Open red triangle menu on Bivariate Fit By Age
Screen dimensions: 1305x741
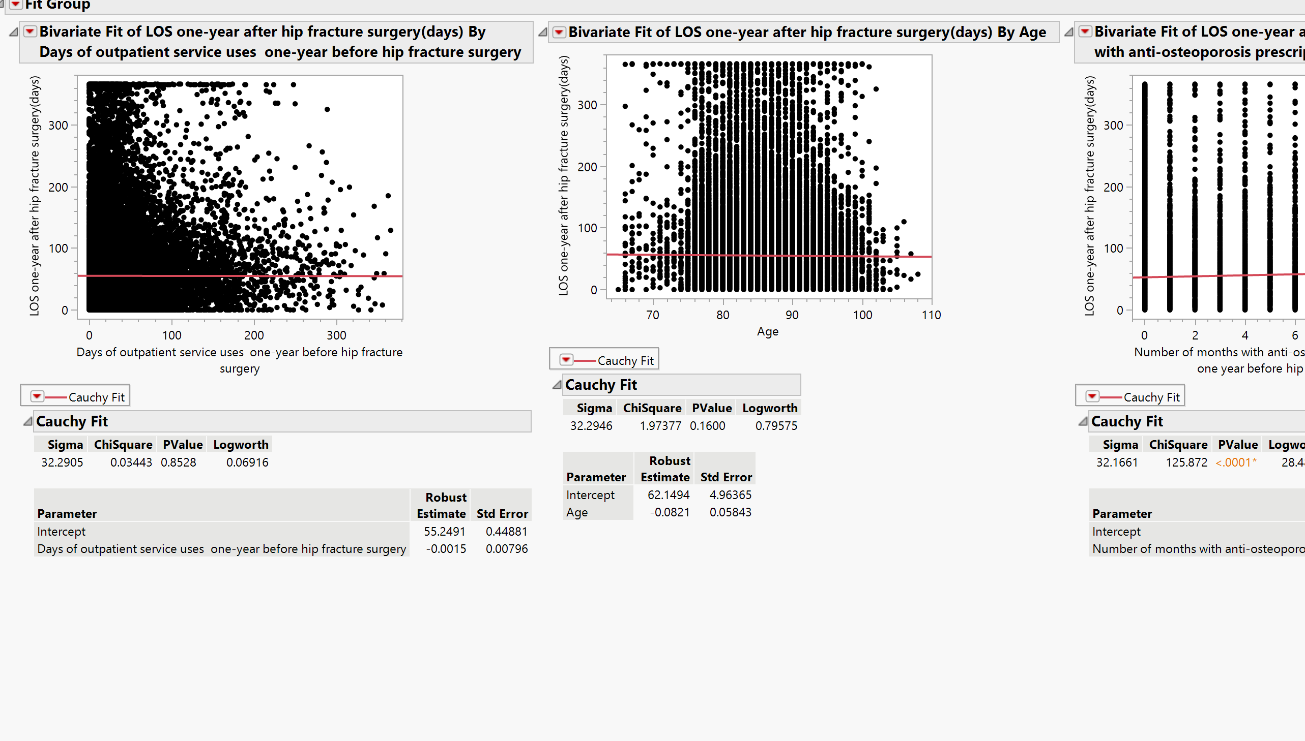tap(559, 32)
